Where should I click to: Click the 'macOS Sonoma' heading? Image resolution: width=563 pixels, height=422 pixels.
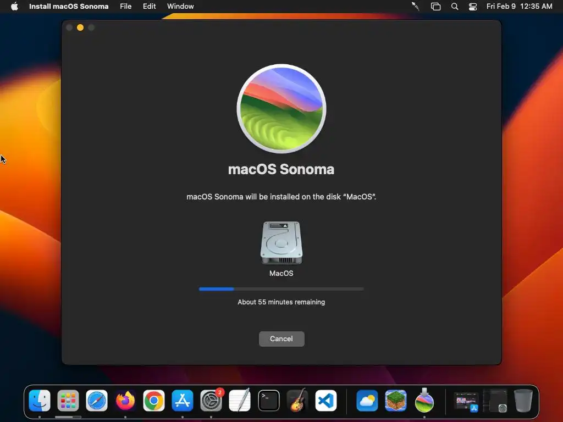click(281, 169)
